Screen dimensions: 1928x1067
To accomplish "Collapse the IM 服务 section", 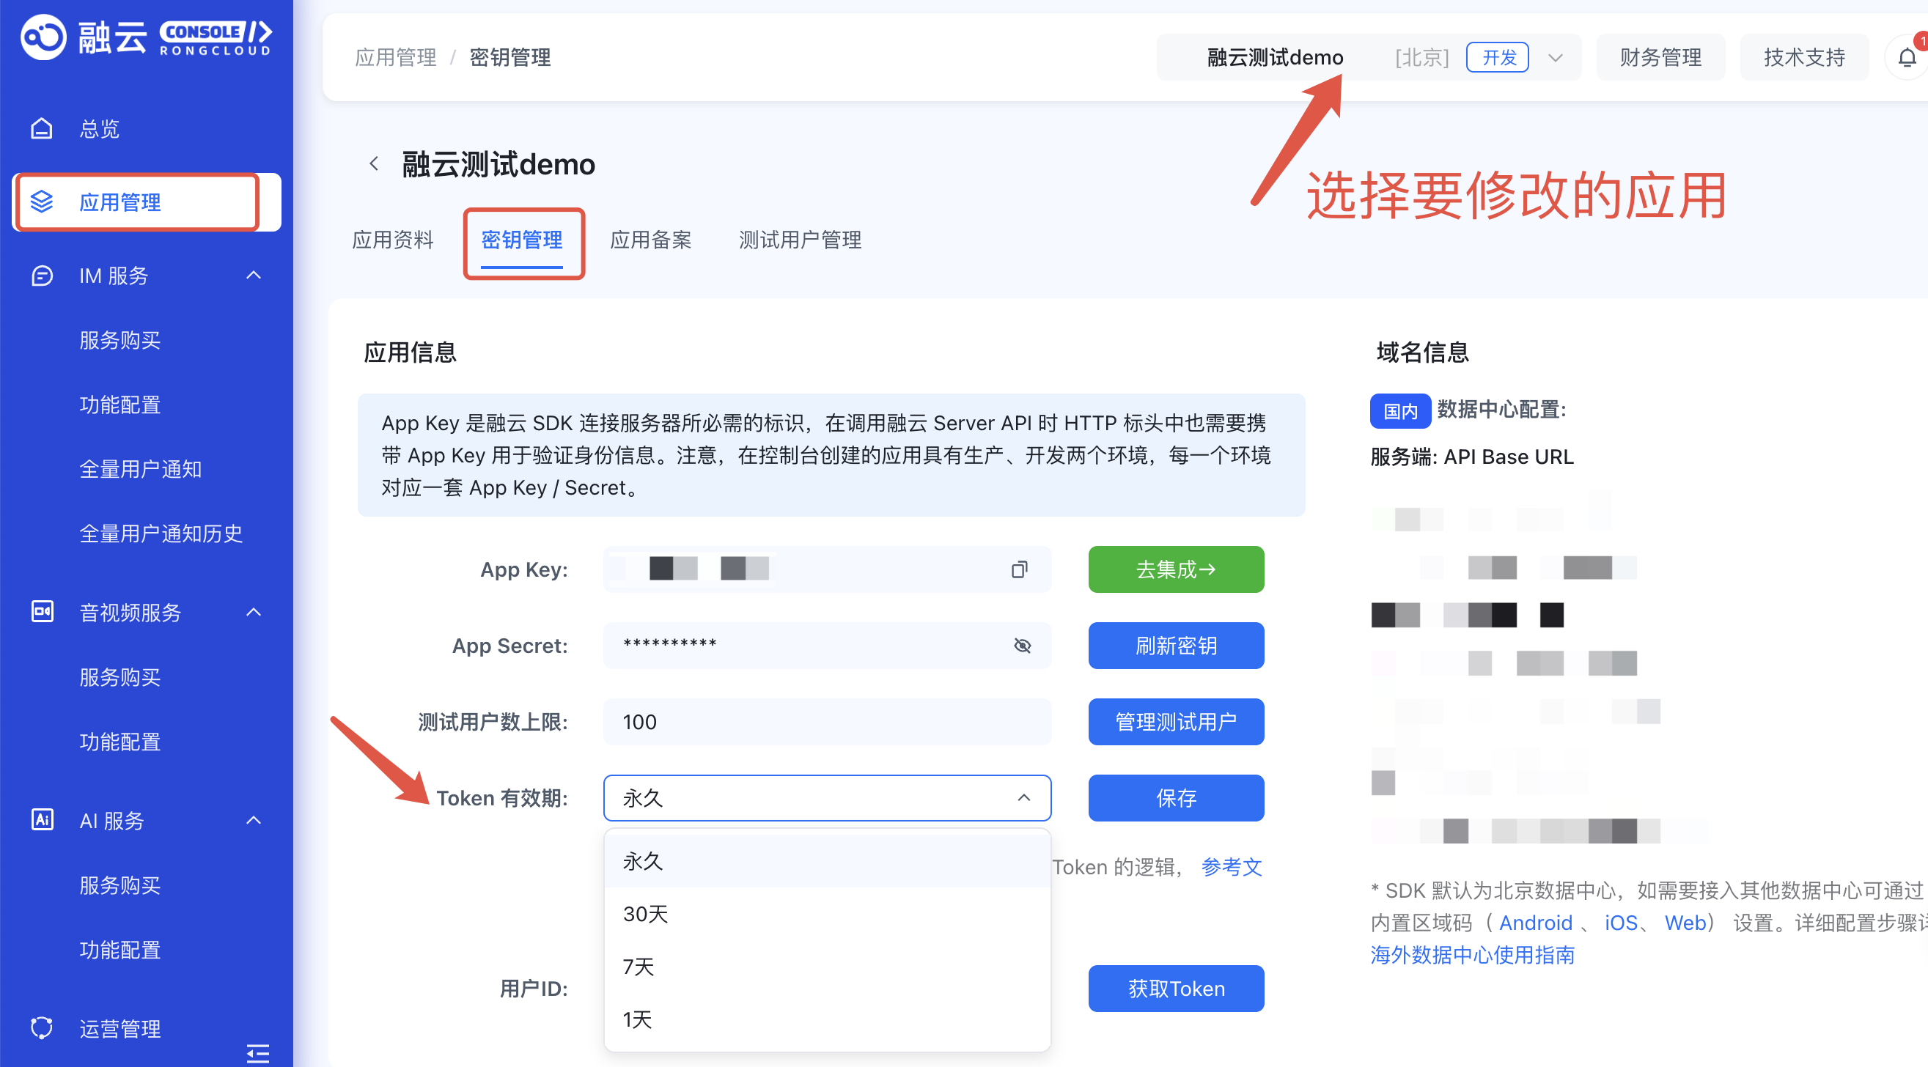I will pos(254,276).
